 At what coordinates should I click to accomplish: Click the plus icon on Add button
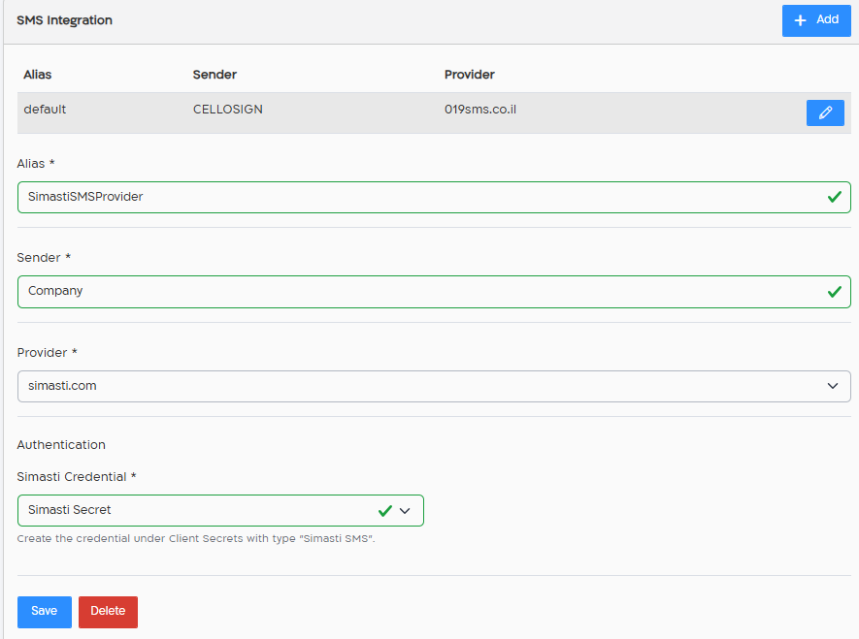[x=801, y=20]
